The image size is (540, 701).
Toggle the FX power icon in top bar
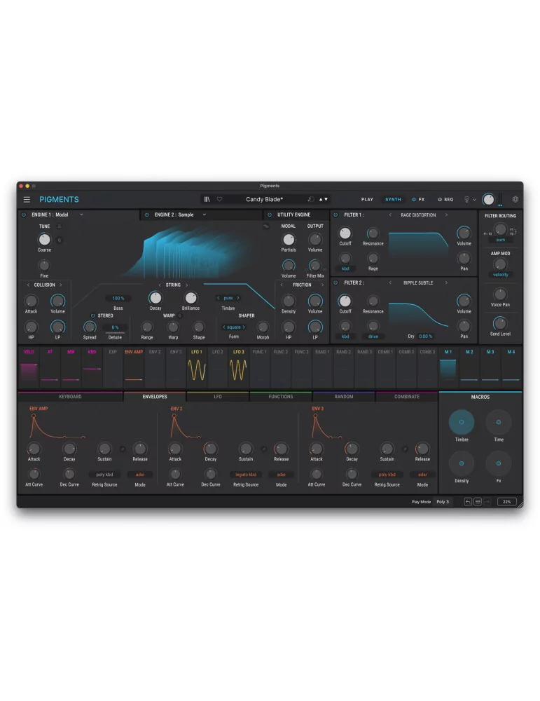[x=414, y=199]
